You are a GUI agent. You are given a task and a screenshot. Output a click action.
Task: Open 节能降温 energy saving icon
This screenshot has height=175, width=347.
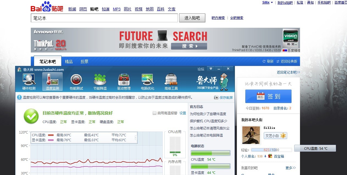(x=100, y=82)
